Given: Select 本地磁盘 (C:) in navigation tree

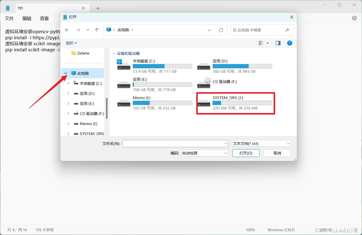Looking at the screenshot, I should (88, 83).
